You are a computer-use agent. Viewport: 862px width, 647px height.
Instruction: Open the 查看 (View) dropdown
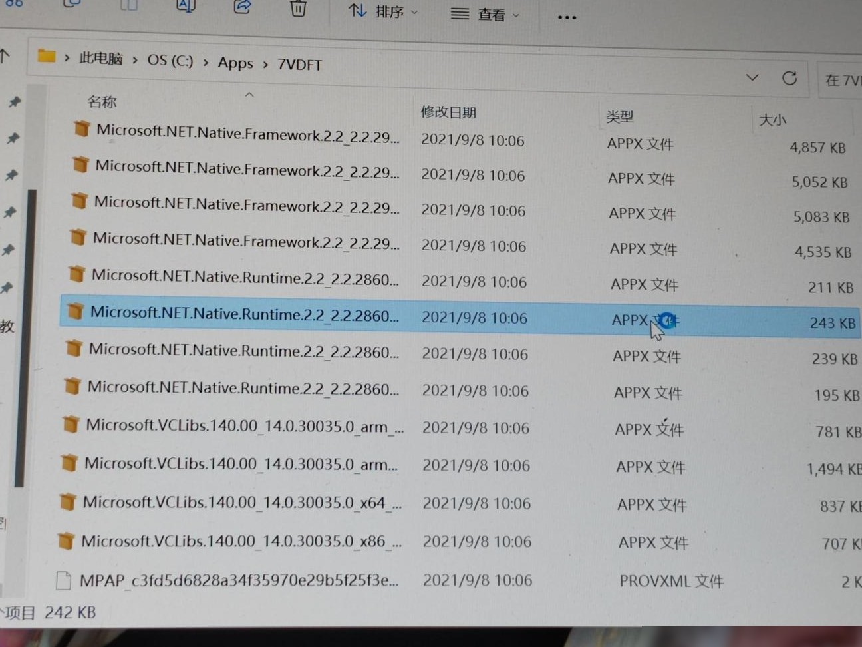pyautogui.click(x=484, y=14)
